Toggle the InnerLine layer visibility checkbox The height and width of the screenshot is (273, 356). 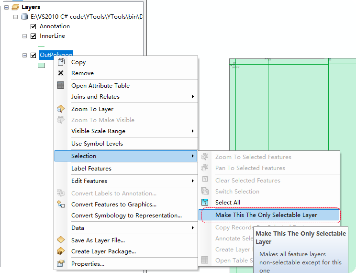(x=33, y=36)
